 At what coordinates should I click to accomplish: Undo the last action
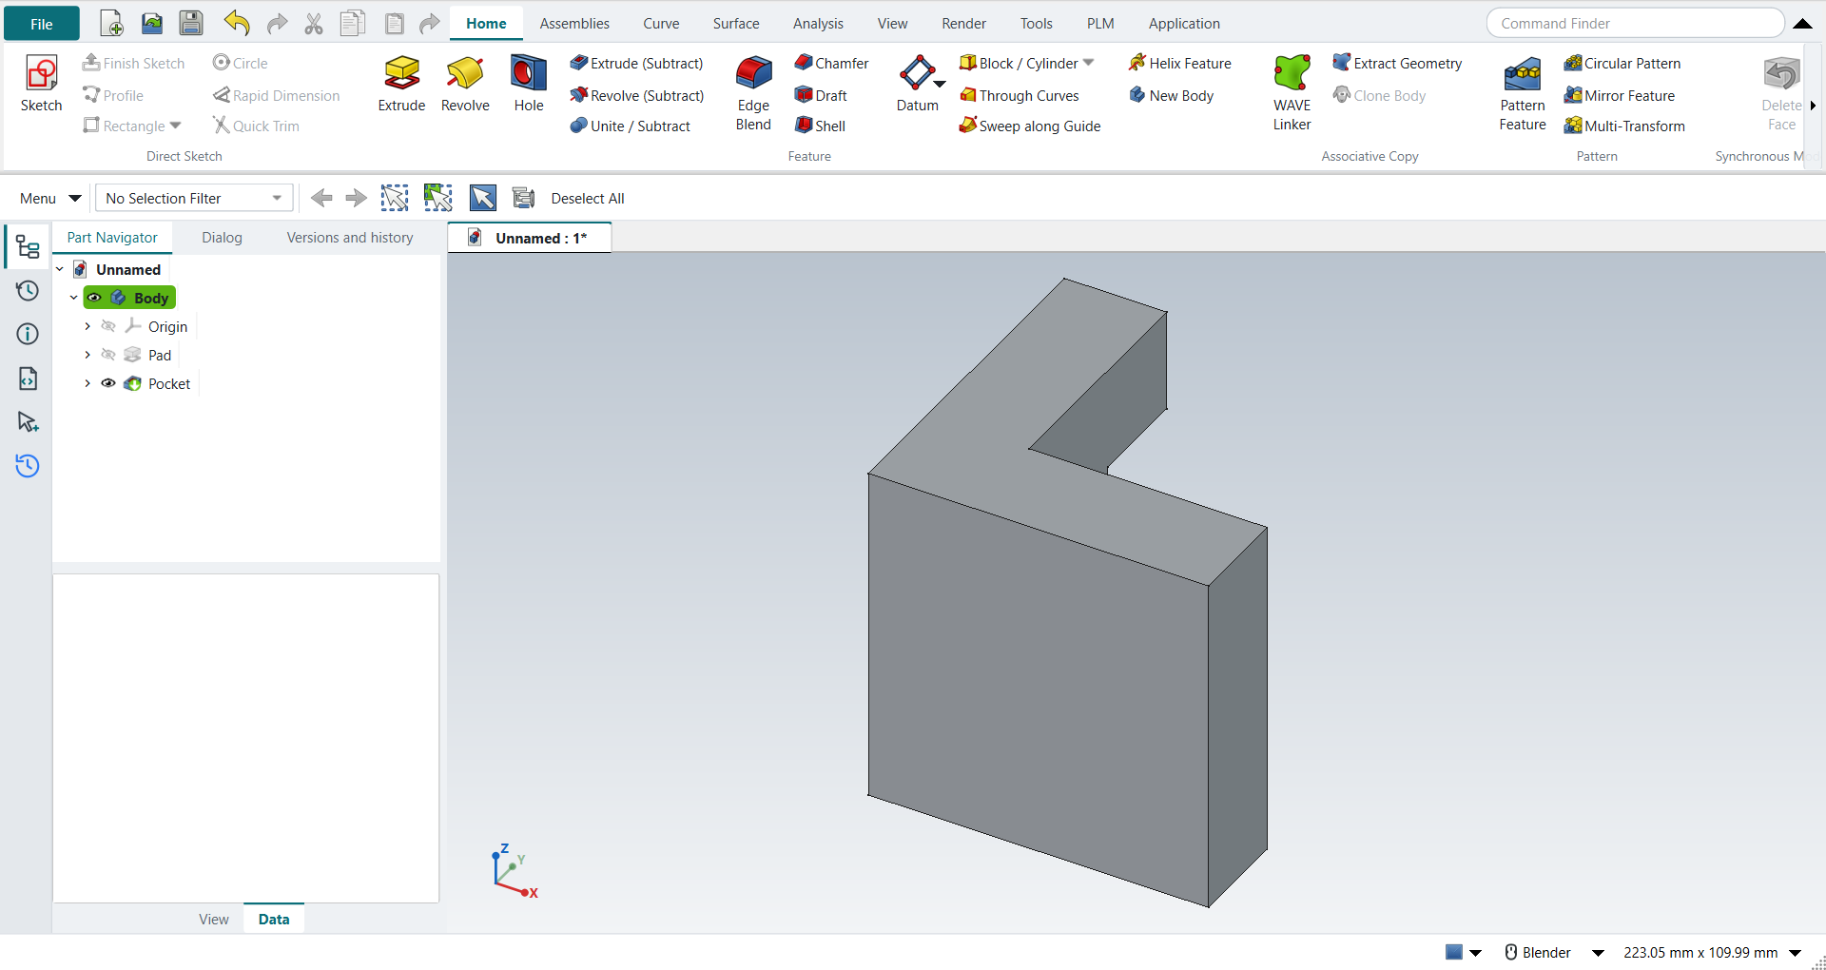(x=237, y=23)
